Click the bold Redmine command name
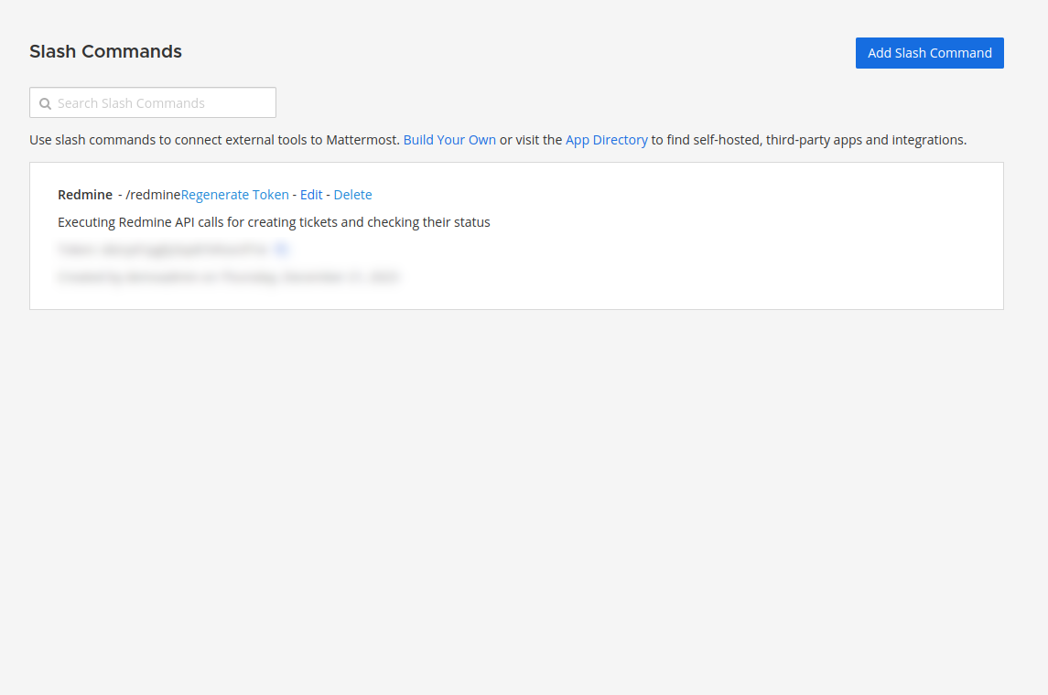The height and width of the screenshot is (695, 1048). point(85,195)
